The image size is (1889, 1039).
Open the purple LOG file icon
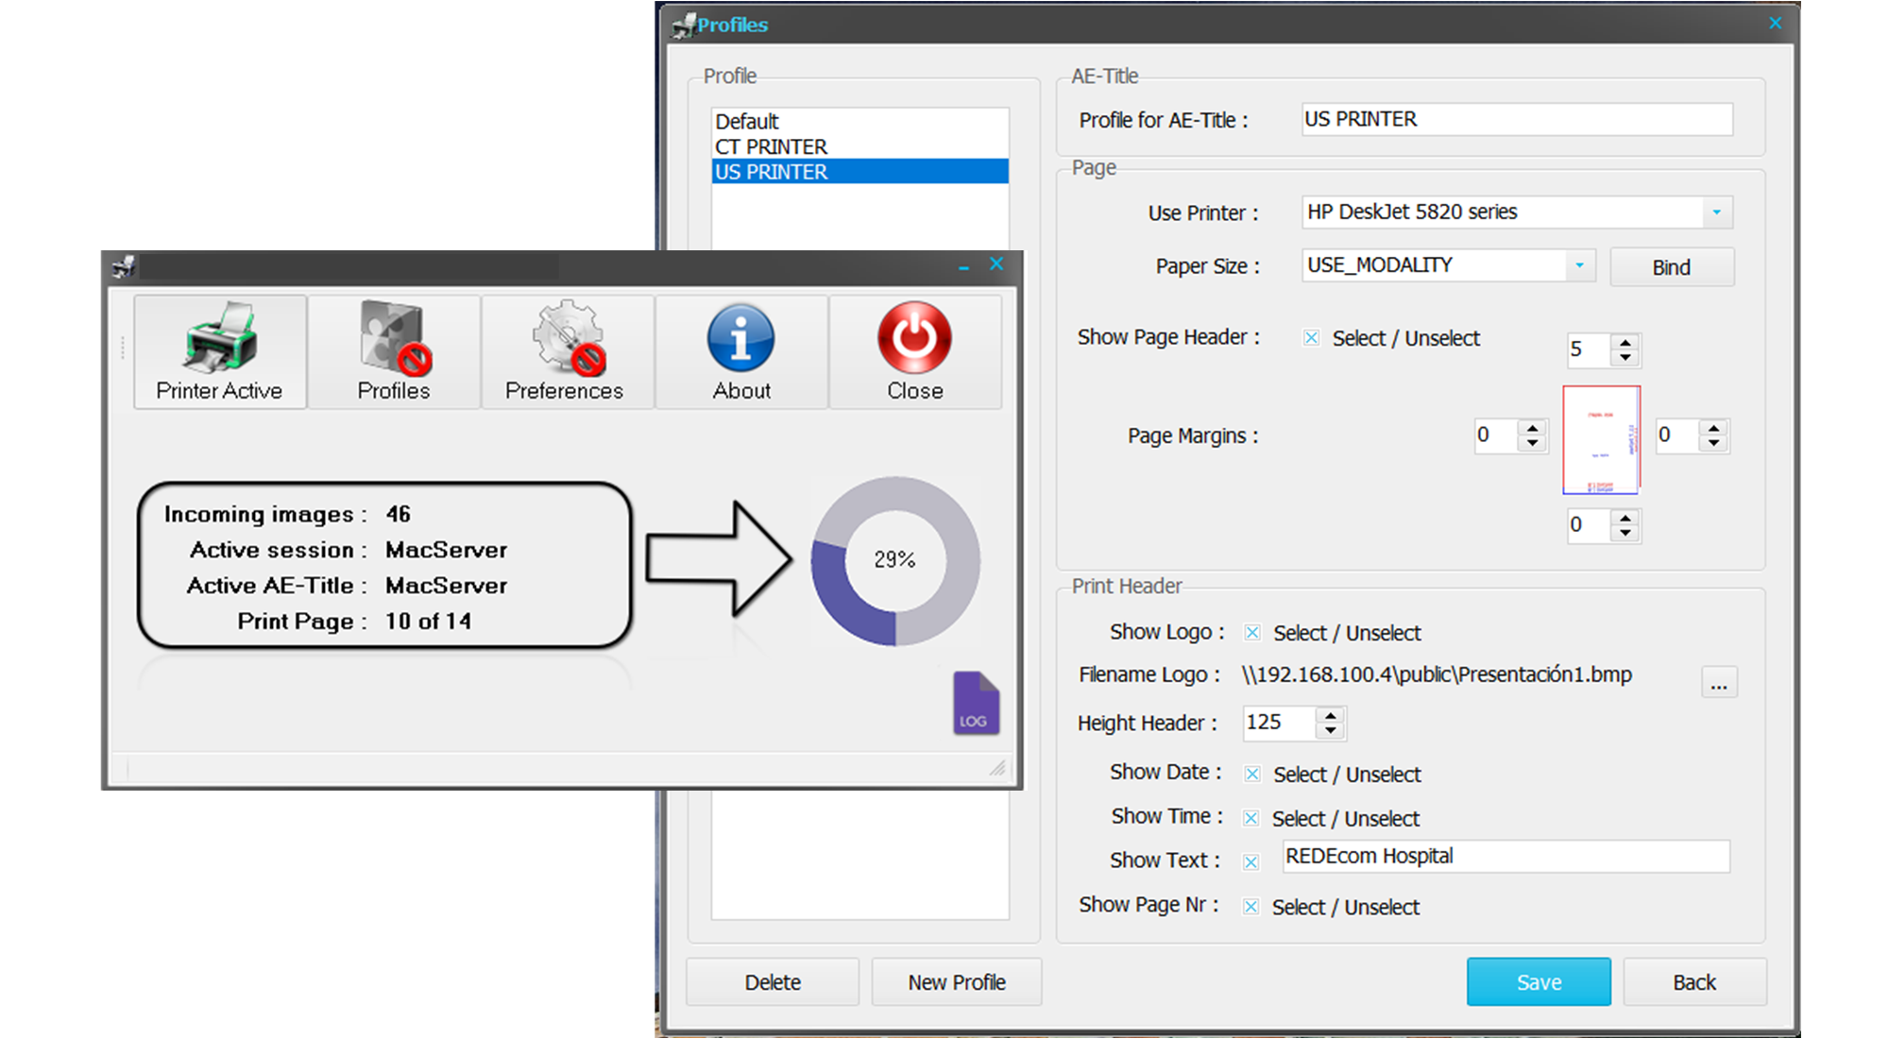(x=976, y=704)
